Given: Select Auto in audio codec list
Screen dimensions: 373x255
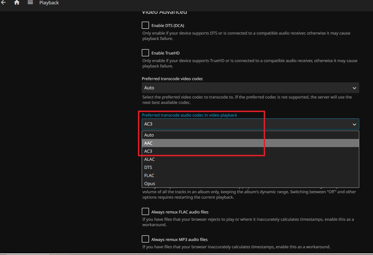Looking at the screenshot, I should tap(149, 135).
